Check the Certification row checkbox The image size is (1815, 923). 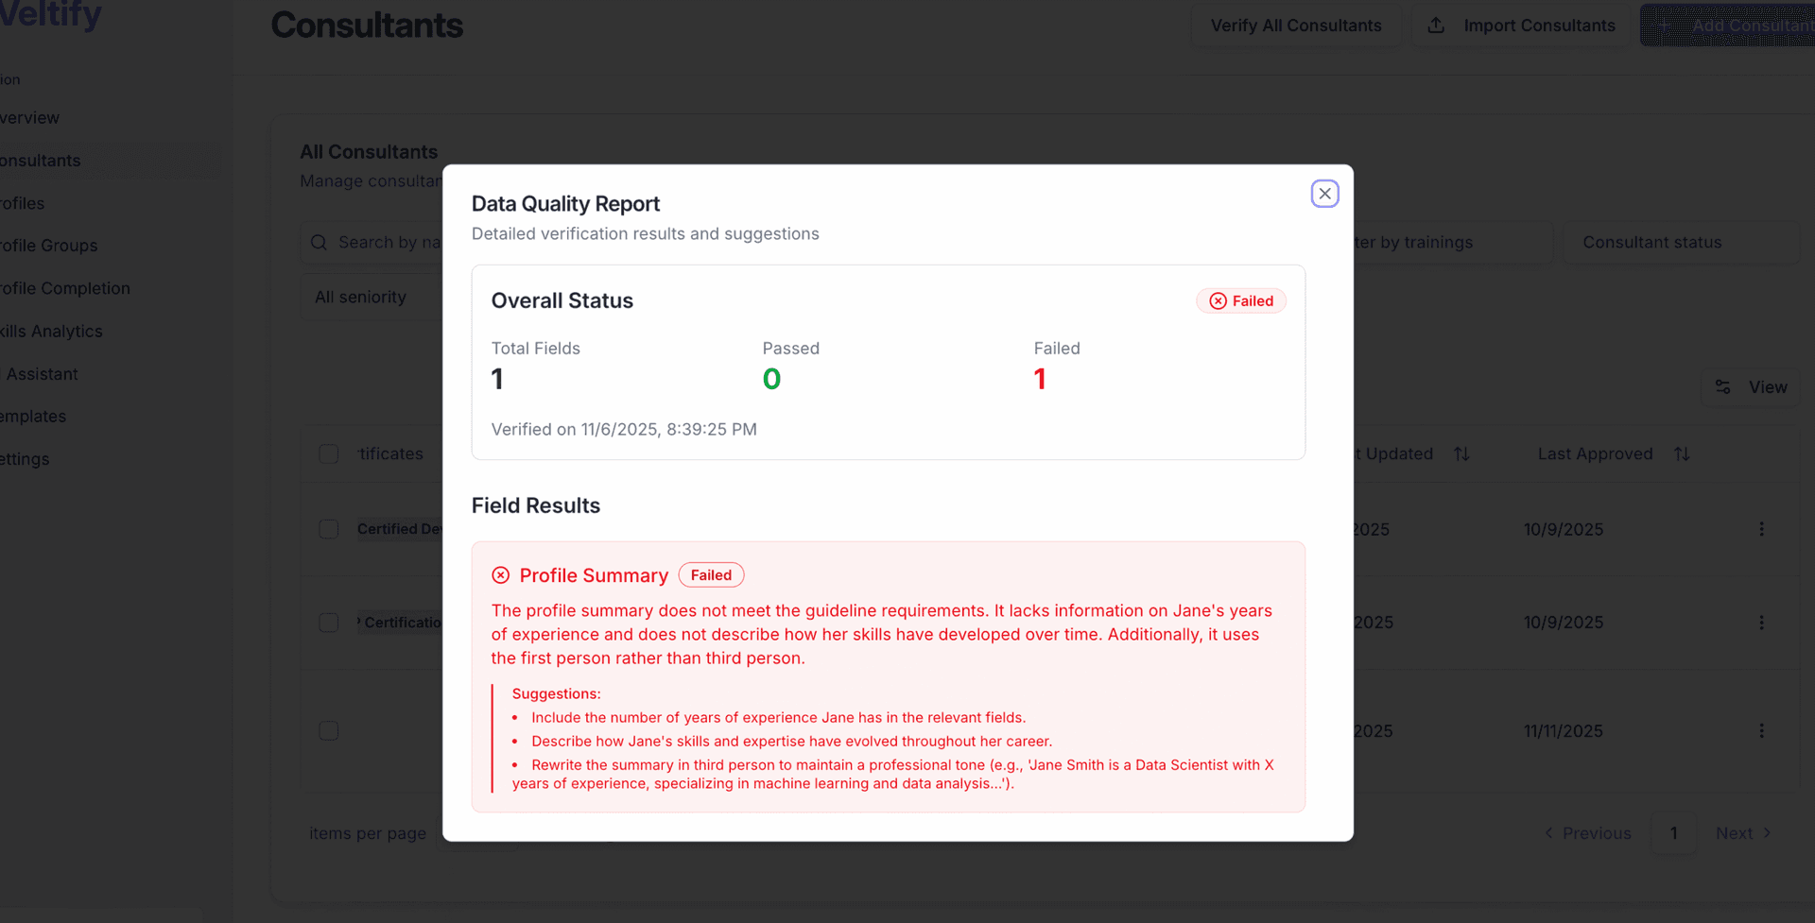[329, 623]
